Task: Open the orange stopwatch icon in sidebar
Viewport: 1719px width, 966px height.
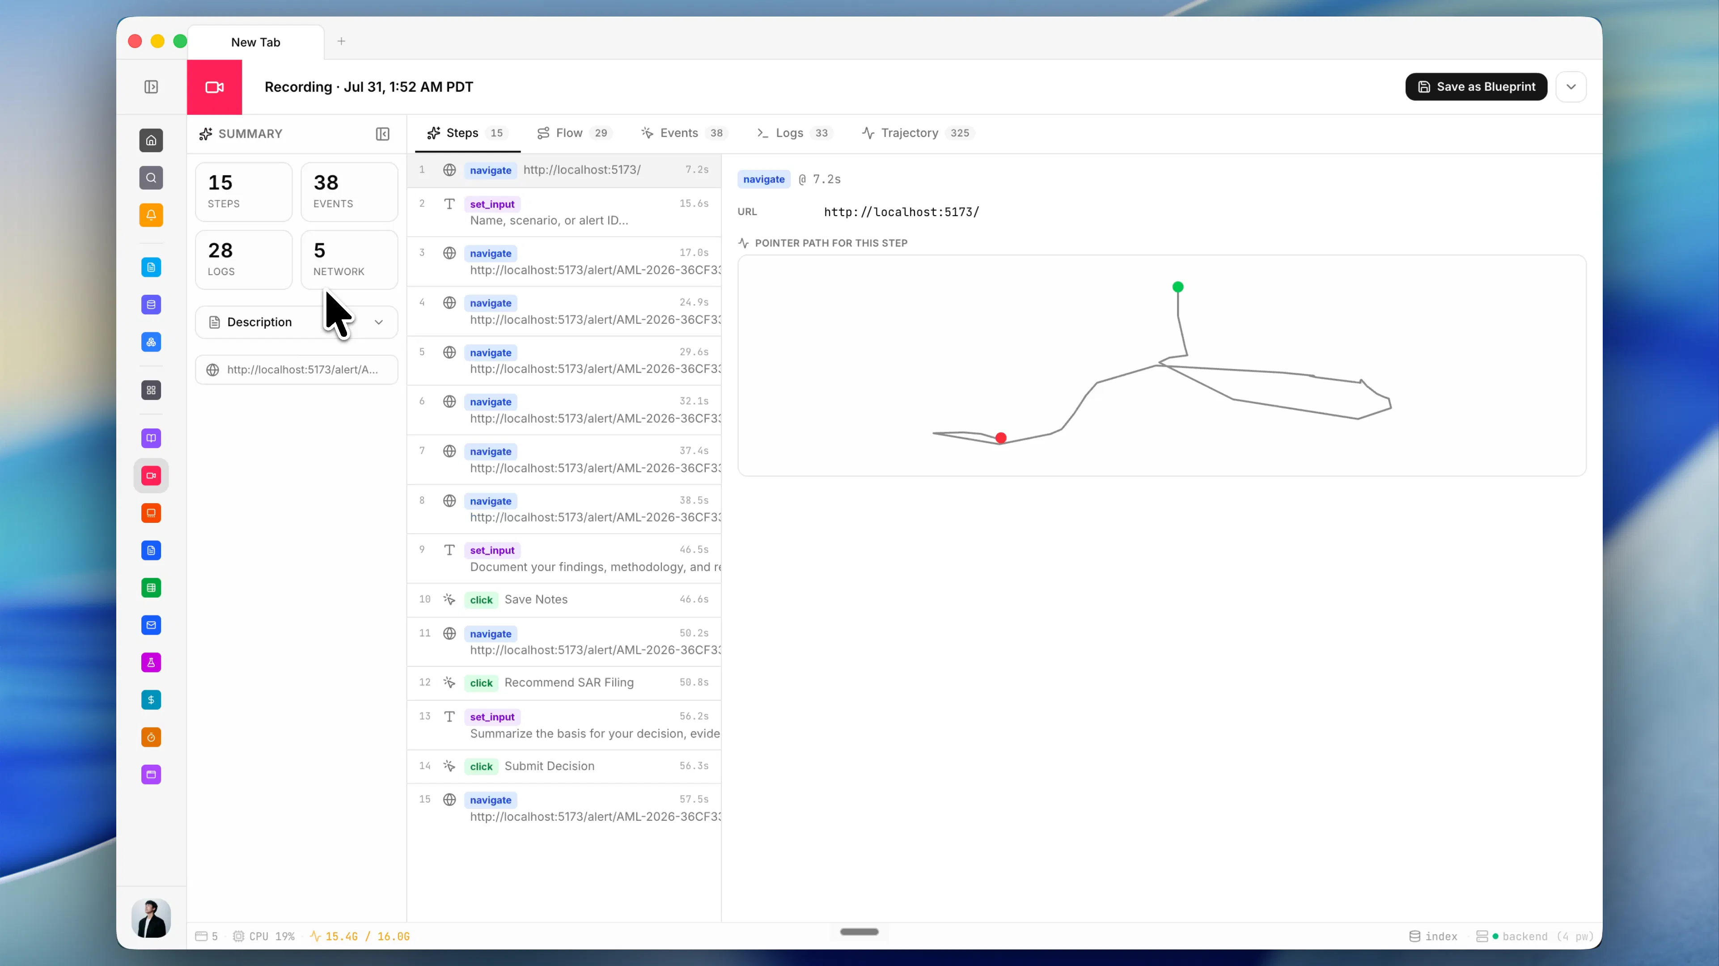Action: point(152,737)
